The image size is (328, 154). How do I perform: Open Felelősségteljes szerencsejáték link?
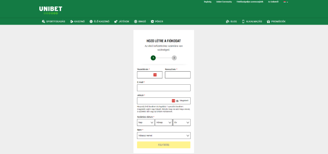(x=250, y=2)
